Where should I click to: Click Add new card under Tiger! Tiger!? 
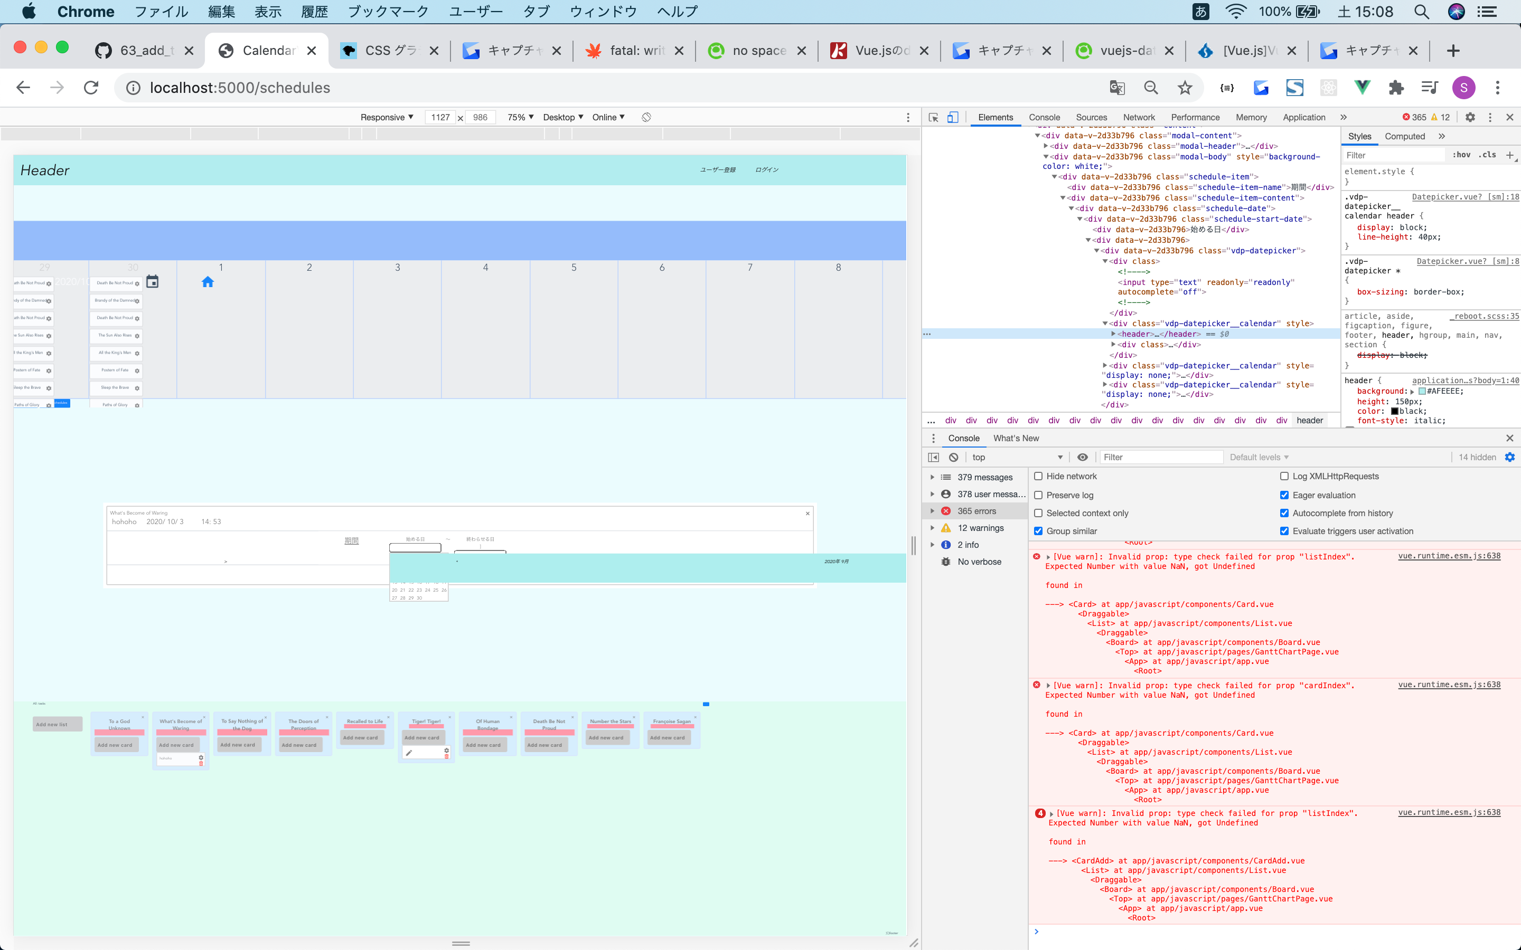pyautogui.click(x=424, y=738)
